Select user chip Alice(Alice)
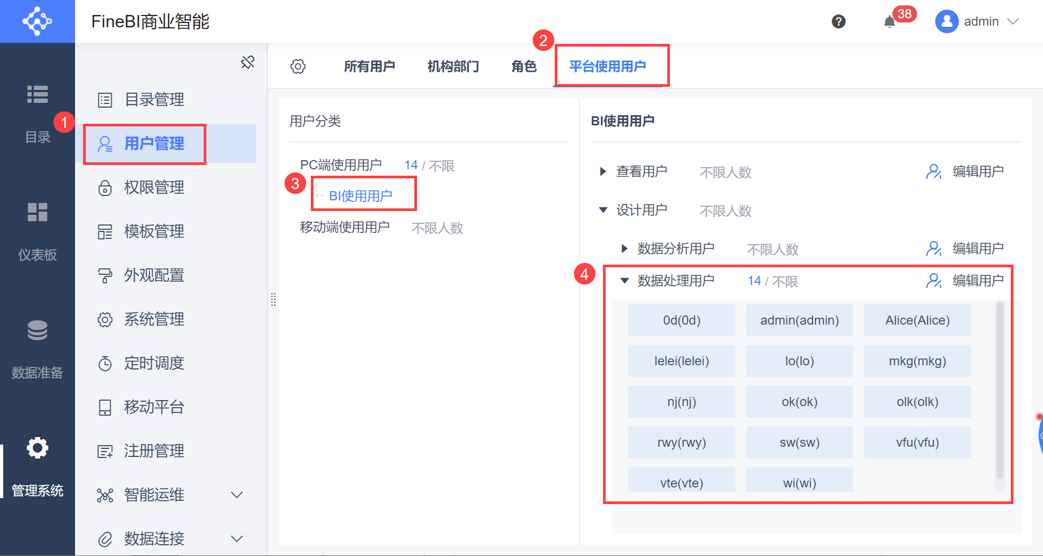Screen dimensions: 1043x556 (918, 320)
